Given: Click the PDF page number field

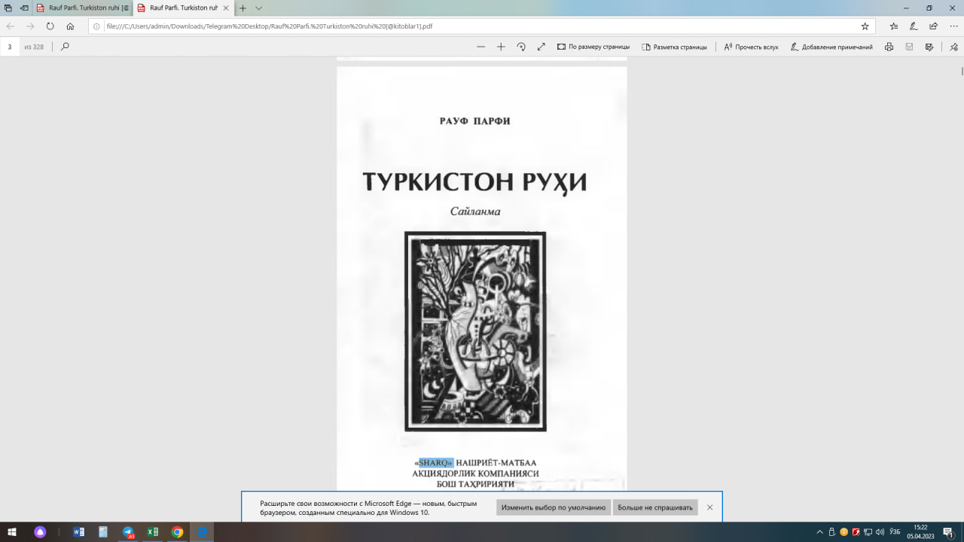Looking at the screenshot, I should (10, 47).
